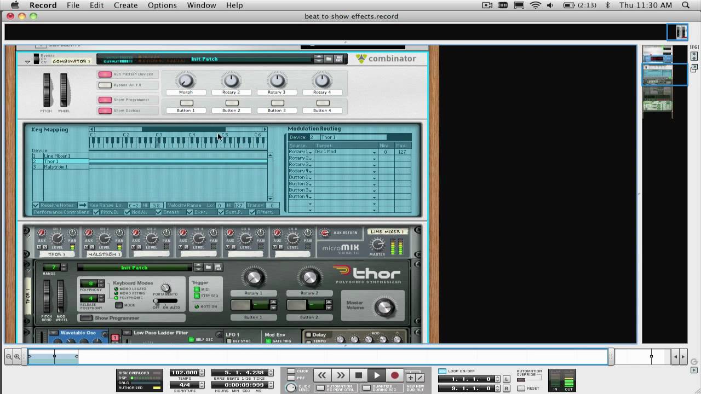701x394 pixels.
Task: Open Rotary 1 source dropdown in Modulation Routing
Action: [310, 152]
